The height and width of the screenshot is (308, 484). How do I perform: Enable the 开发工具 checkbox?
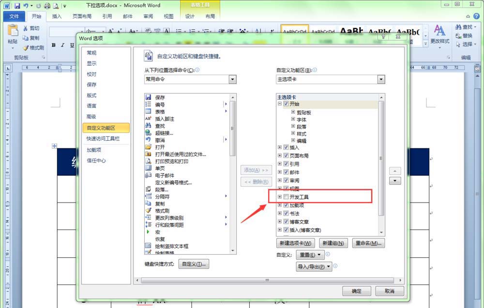(x=286, y=197)
